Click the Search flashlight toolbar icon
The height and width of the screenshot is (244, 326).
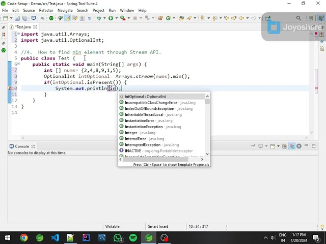pyautogui.click(x=189, y=18)
